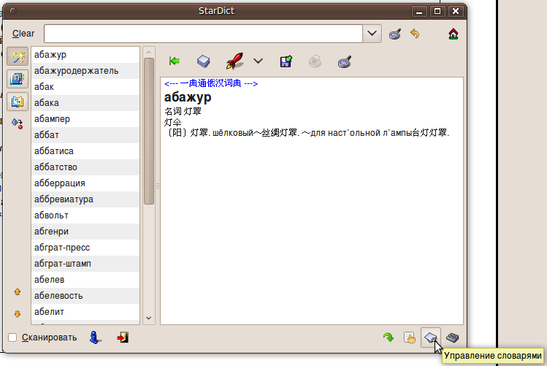
Task: Toggle the Сканировать checkbox
Action: 12,338
